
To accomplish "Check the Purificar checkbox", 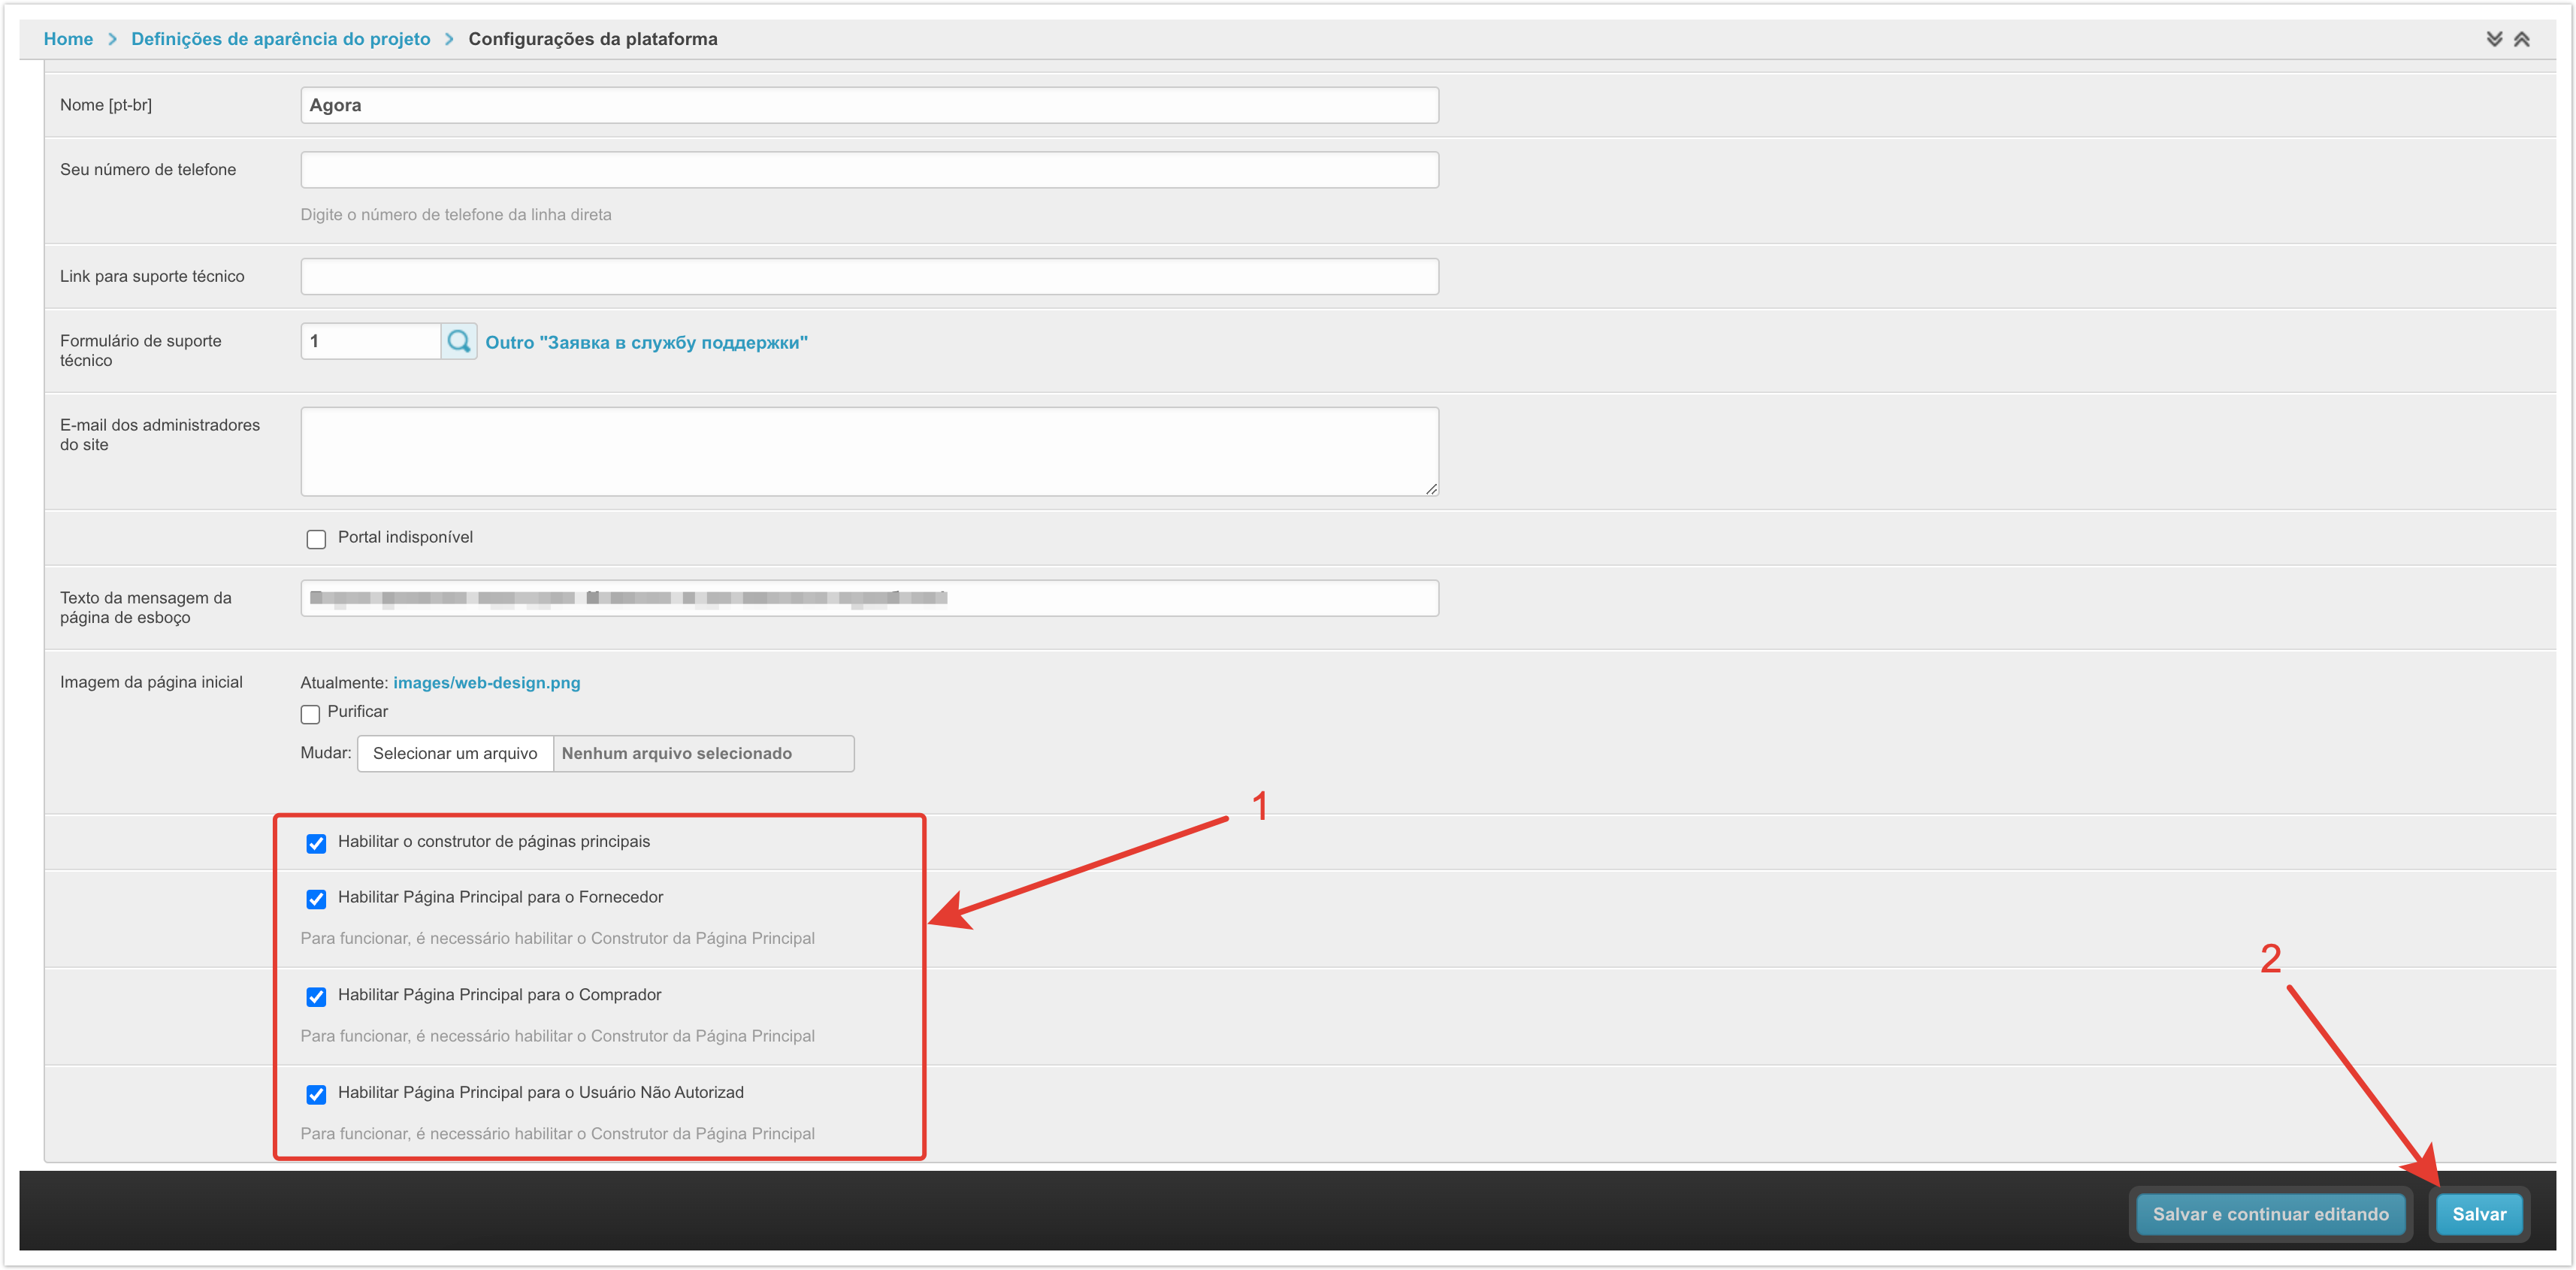I will pos(310,714).
